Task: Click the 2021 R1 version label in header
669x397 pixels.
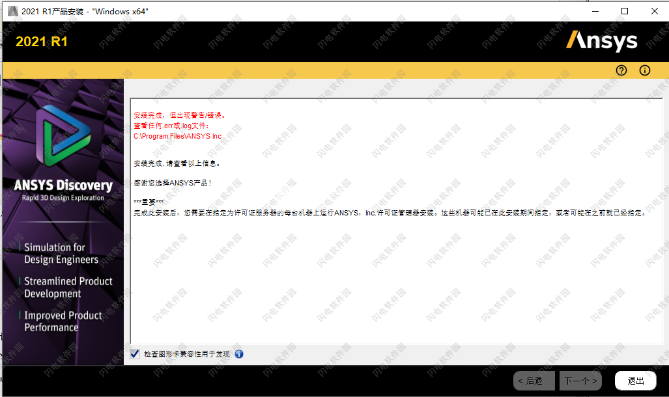Action: pyautogui.click(x=42, y=42)
